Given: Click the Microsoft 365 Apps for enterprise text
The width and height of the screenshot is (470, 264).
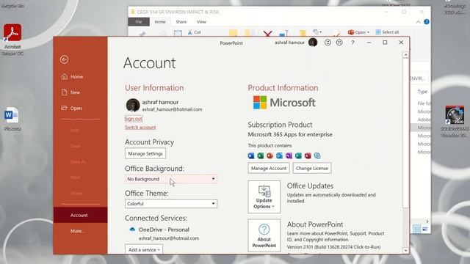Looking at the screenshot, I should 290,134.
